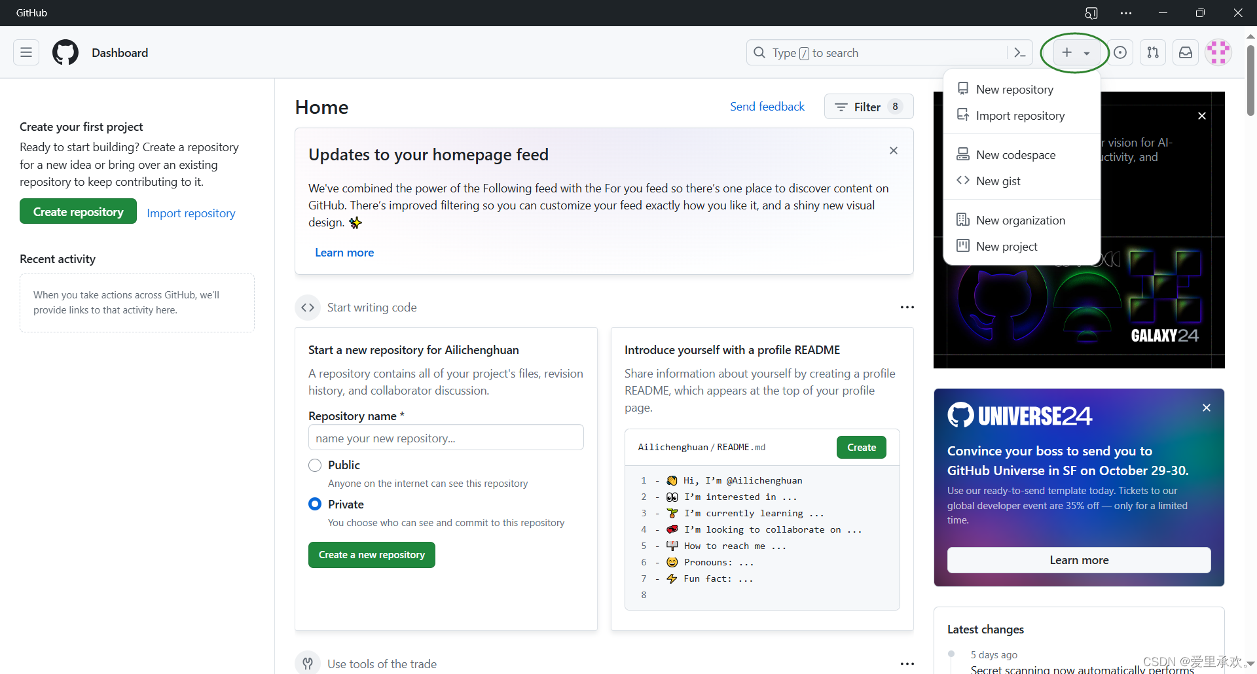Viewport: 1257px width, 674px height.
Task: Choose New gist in the menu
Action: point(1021,181)
